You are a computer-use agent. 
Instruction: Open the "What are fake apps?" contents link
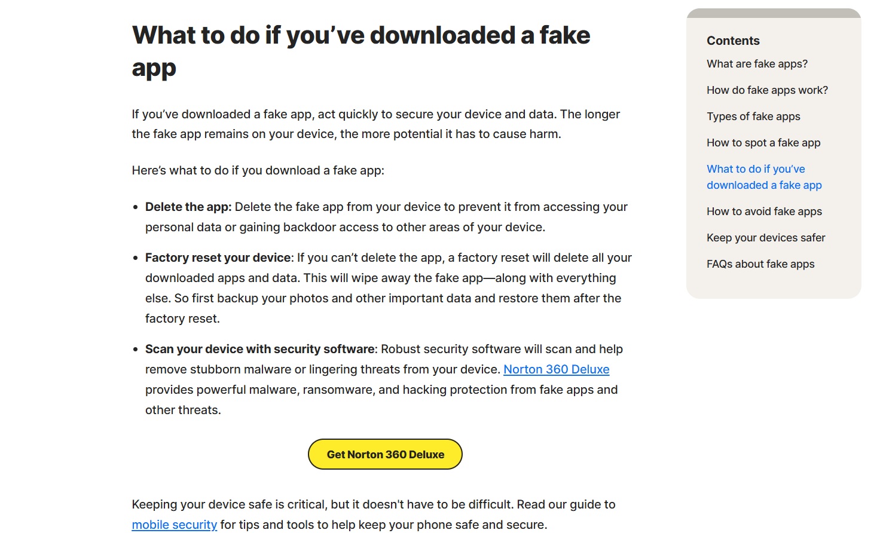point(757,63)
